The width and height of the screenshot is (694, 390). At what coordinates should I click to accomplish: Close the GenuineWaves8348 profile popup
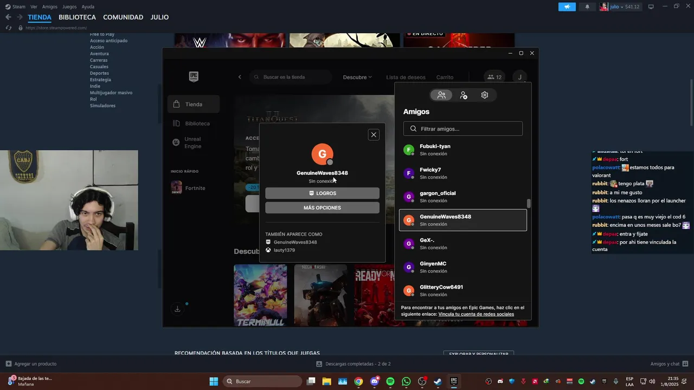coord(374,135)
